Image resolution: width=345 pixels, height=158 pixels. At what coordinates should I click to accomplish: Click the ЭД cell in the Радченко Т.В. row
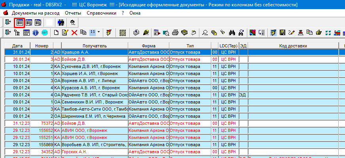click(243, 95)
